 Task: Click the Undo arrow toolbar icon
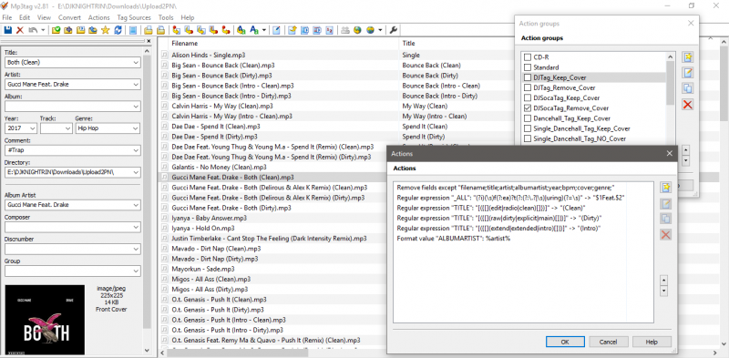pyautogui.click(x=33, y=30)
